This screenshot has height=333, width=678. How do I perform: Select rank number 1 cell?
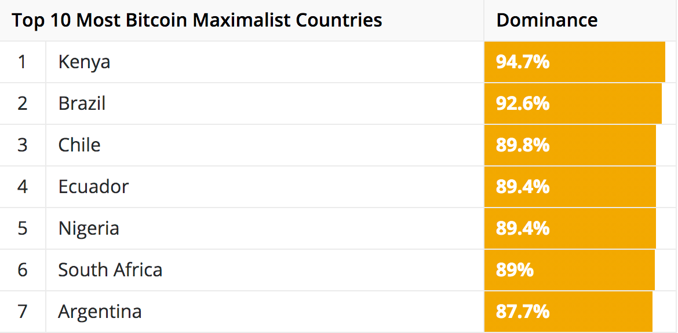[23, 62]
